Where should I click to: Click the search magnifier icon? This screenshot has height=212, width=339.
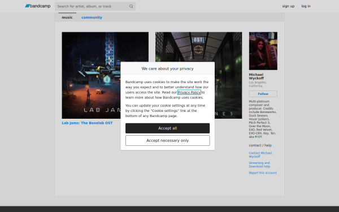131,6
